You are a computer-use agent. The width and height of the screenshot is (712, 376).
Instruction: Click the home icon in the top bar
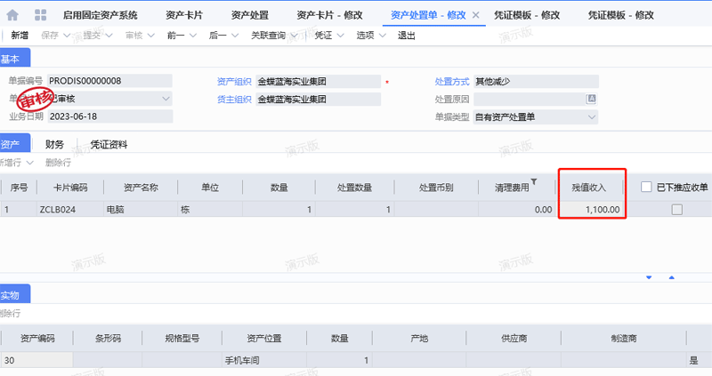[x=13, y=15]
